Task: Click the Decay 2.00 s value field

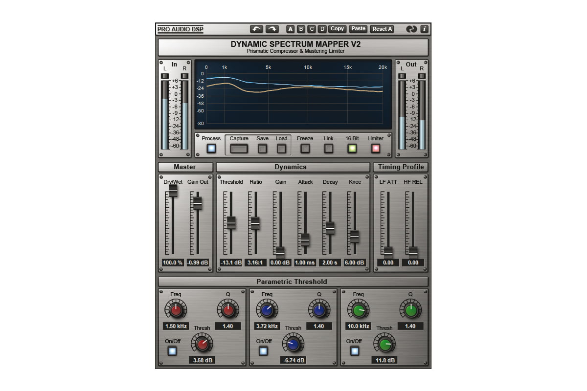Action: pos(330,262)
